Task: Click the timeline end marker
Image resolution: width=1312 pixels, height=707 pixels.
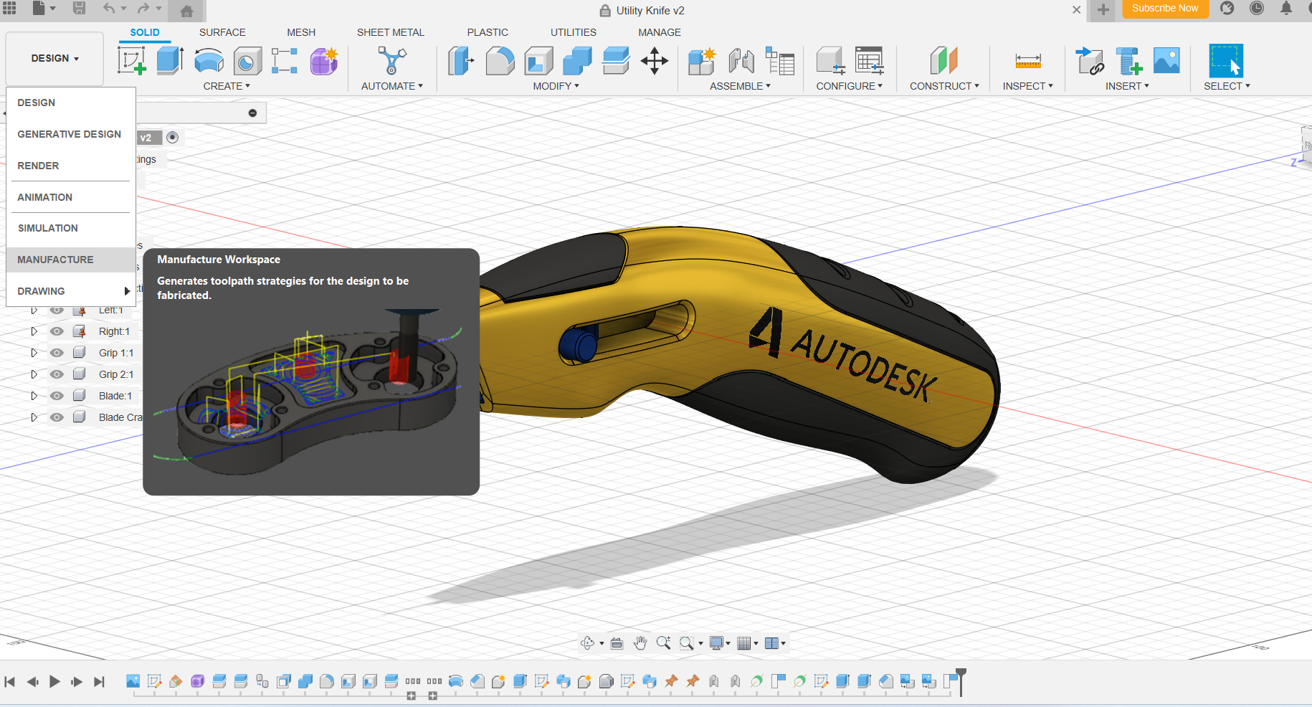Action: coord(961,681)
